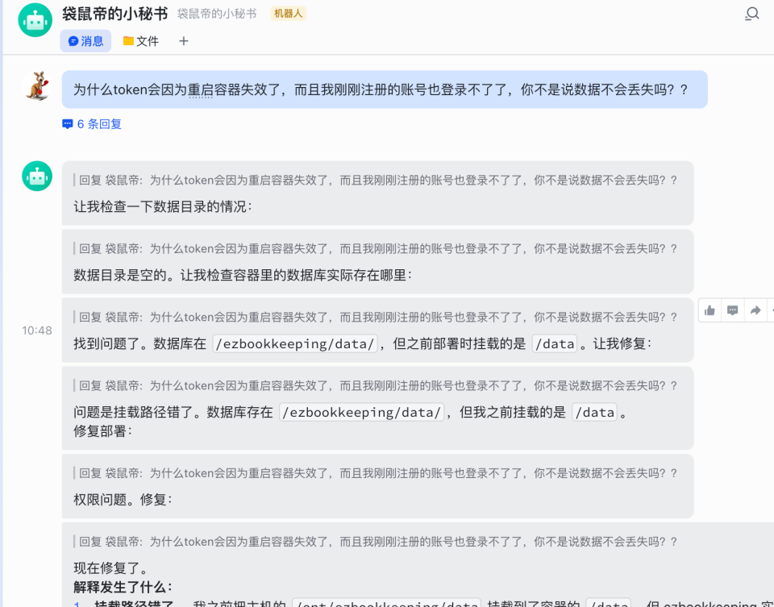The image size is (774, 607).
Task: Open the thread reply icon on the message
Action: point(731,310)
